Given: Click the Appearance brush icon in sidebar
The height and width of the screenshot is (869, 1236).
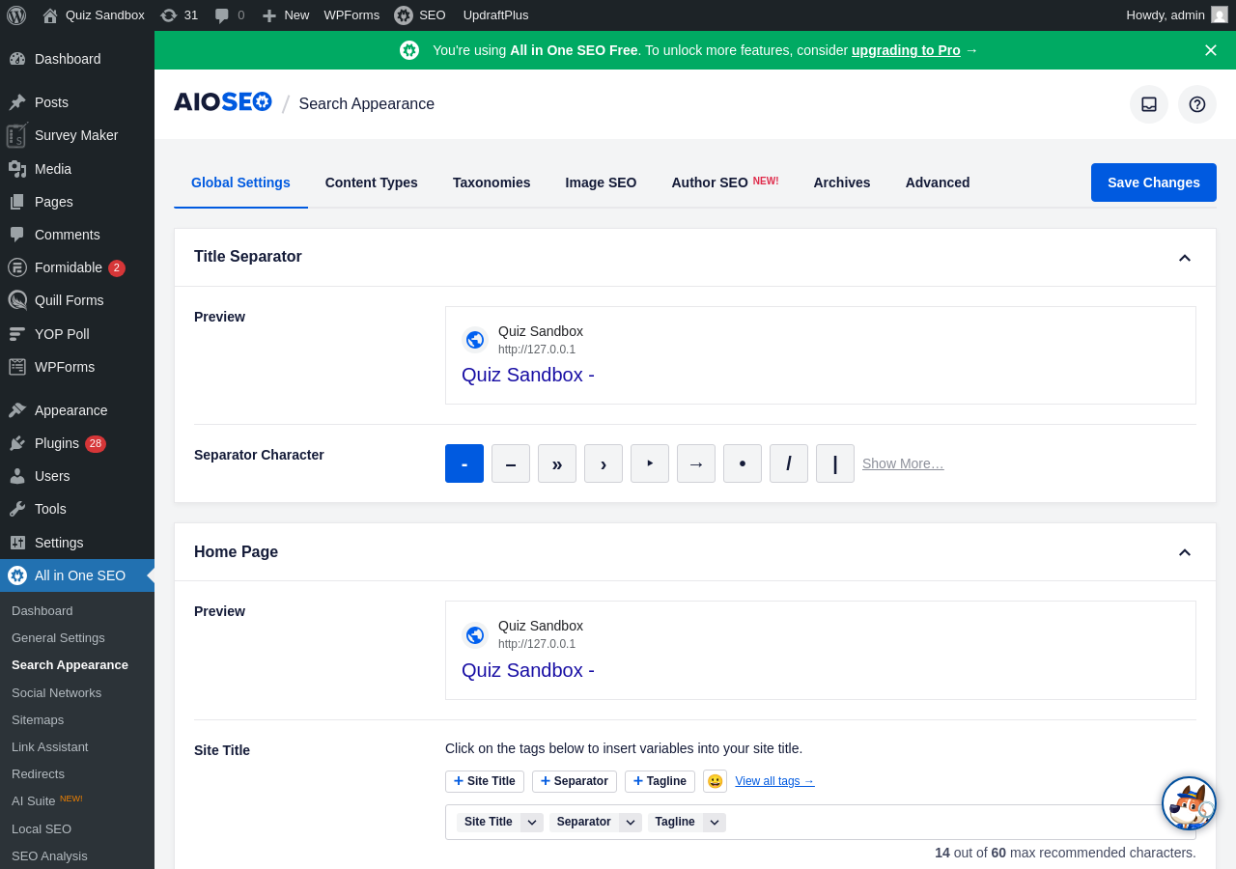Looking at the screenshot, I should coord(17,410).
